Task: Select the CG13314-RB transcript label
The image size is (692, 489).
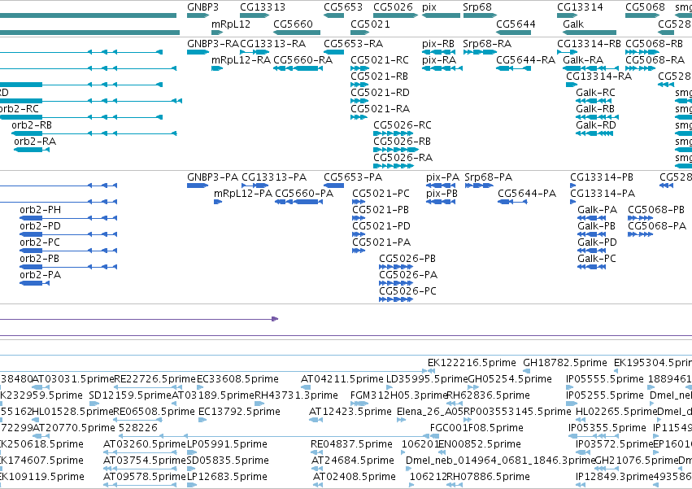Action: (x=589, y=44)
